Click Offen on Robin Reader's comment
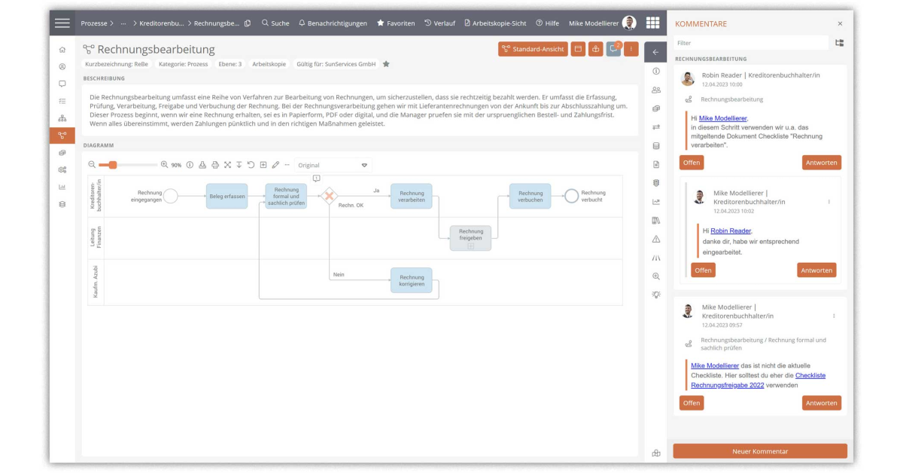The height and width of the screenshot is (473, 903). pyautogui.click(x=692, y=163)
